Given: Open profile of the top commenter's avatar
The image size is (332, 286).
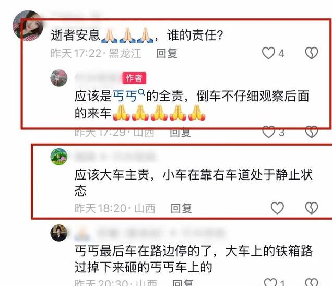Looking at the screenshot, I should click(x=28, y=26).
